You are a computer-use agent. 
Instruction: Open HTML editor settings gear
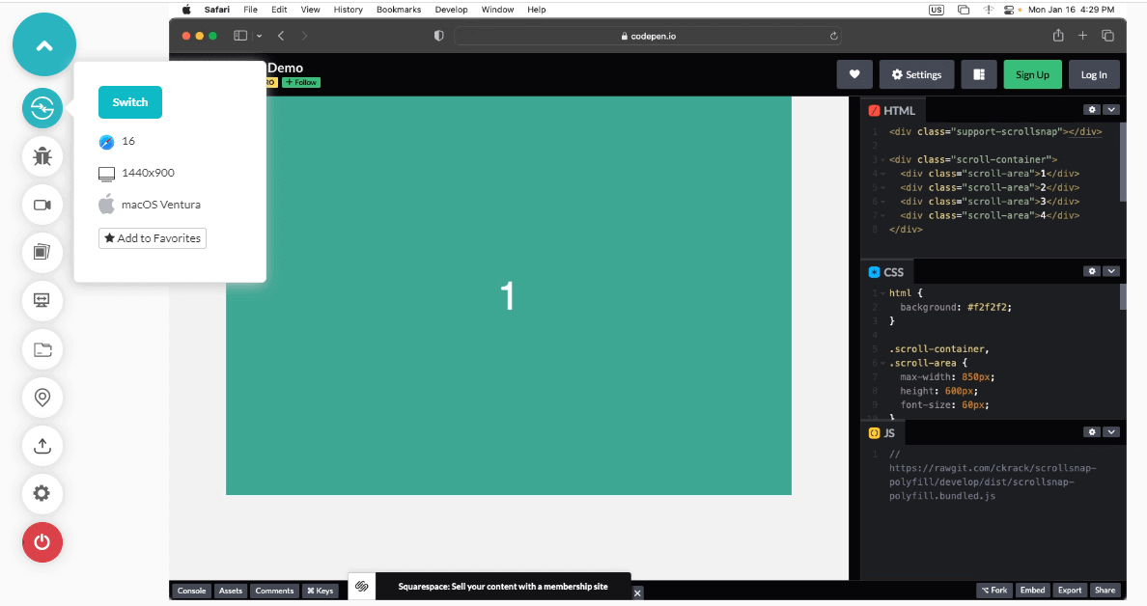pos(1092,110)
